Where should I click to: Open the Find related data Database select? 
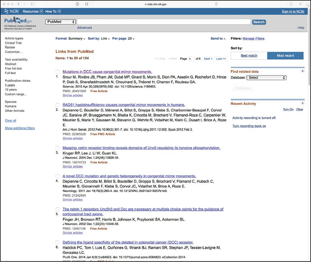(266, 78)
